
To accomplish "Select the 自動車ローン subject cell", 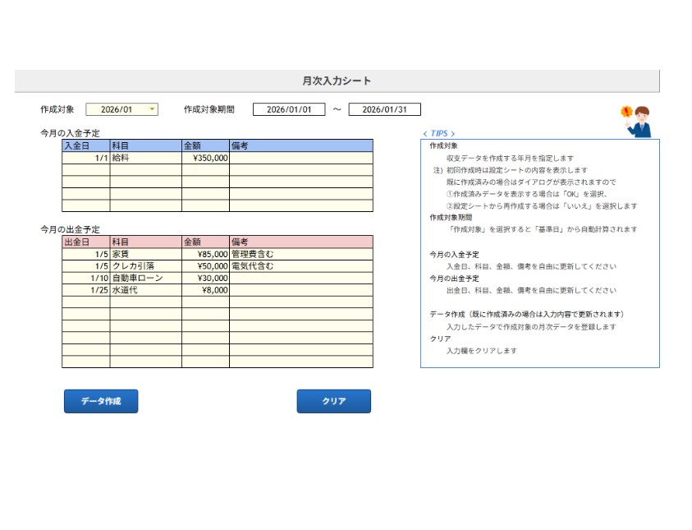I will click(145, 278).
